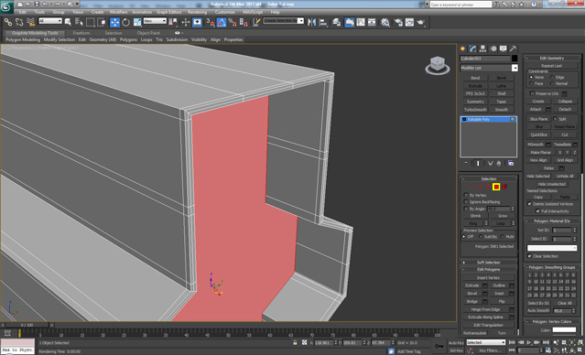Click the Select and Link chain icon
This screenshot has width=585, height=355.
pos(8,22)
